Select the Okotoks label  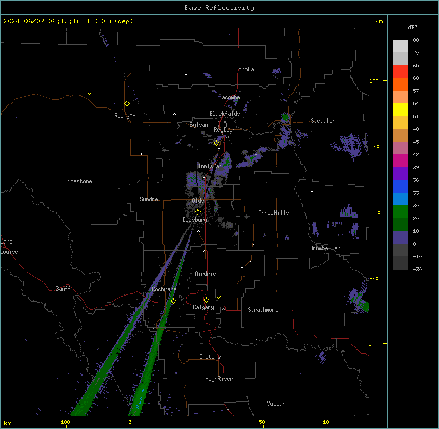[x=210, y=357]
